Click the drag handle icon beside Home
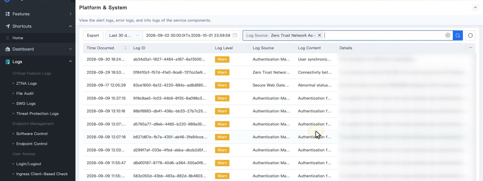Screen dimensions: 483x181 point(8,38)
